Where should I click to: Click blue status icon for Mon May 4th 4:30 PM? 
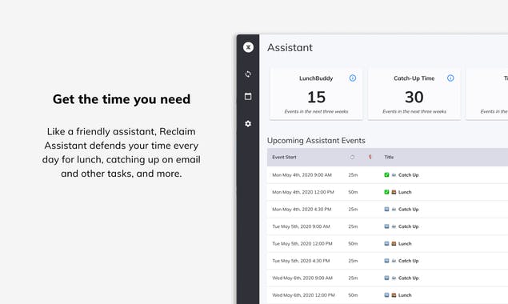(386, 210)
